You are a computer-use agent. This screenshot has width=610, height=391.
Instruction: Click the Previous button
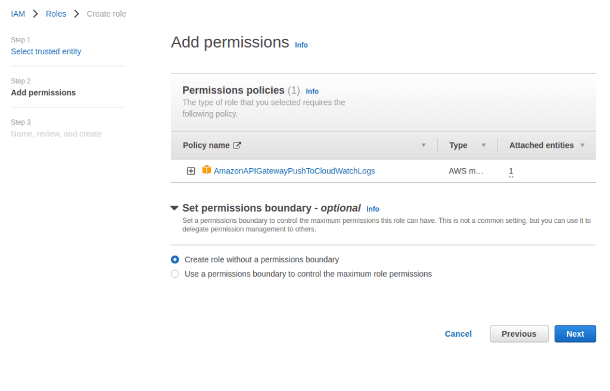coord(519,334)
